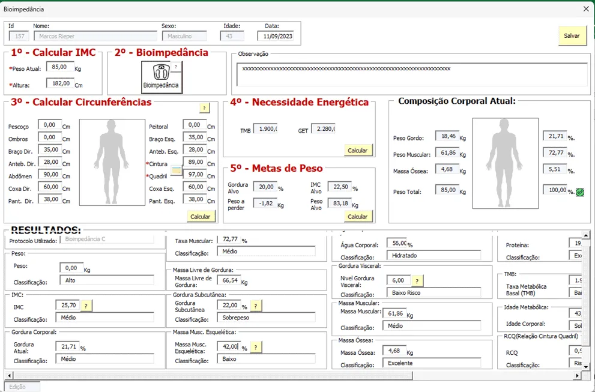Image resolution: width=595 pixels, height=392 pixels.
Task: Open help for Massa Musc. Esquelética value
Action: (x=256, y=347)
